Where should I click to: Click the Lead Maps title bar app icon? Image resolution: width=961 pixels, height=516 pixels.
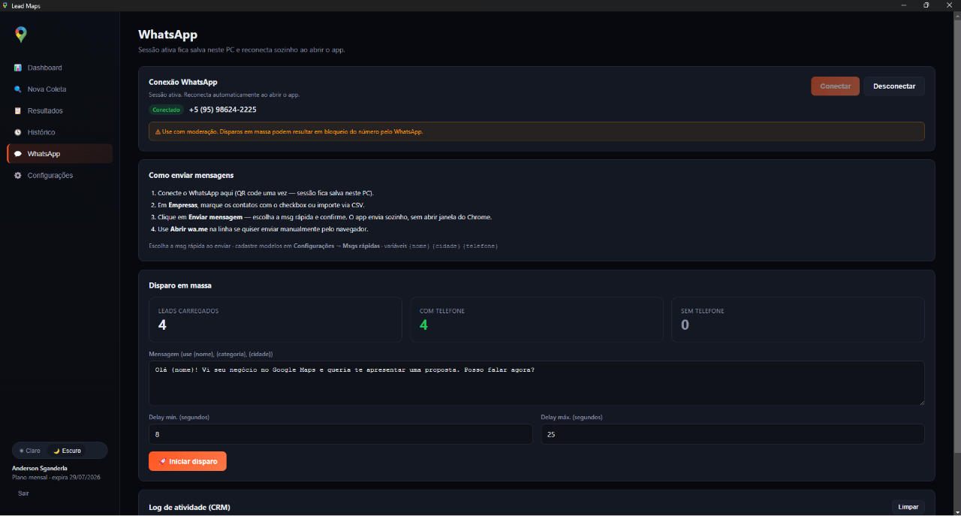click(5, 5)
